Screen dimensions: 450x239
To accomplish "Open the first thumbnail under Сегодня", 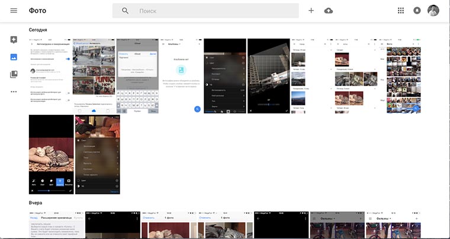I will coord(50,75).
